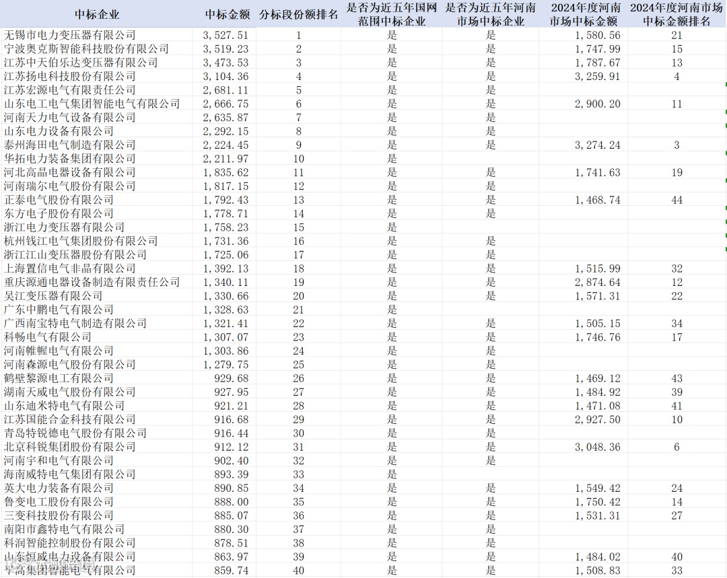This screenshot has width=727, height=578.
Task: Select cell 河南森源电气股份有限公司
Action: [69, 364]
